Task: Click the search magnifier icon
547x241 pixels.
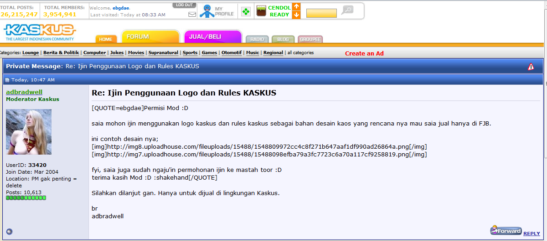Action: click(x=347, y=10)
